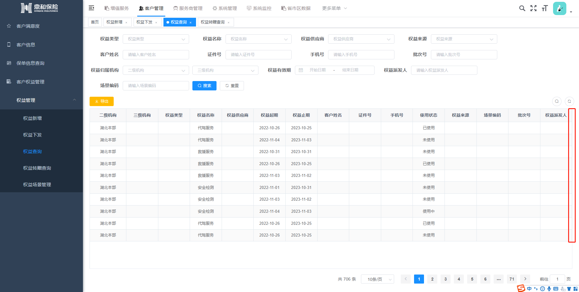Open the 二级机构 dropdown
The height and width of the screenshot is (292, 579).
156,70
